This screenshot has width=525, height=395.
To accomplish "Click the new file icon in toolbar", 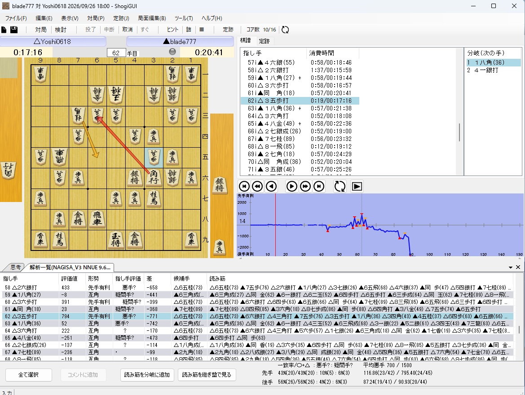I will [4, 30].
